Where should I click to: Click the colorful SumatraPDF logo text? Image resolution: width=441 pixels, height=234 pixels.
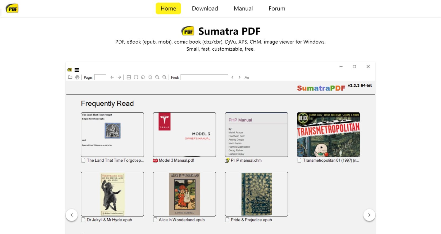321,88
